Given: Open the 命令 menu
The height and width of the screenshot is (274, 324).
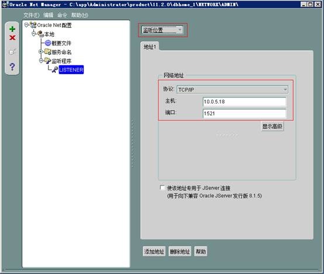Looking at the screenshot, I should click(62, 15).
